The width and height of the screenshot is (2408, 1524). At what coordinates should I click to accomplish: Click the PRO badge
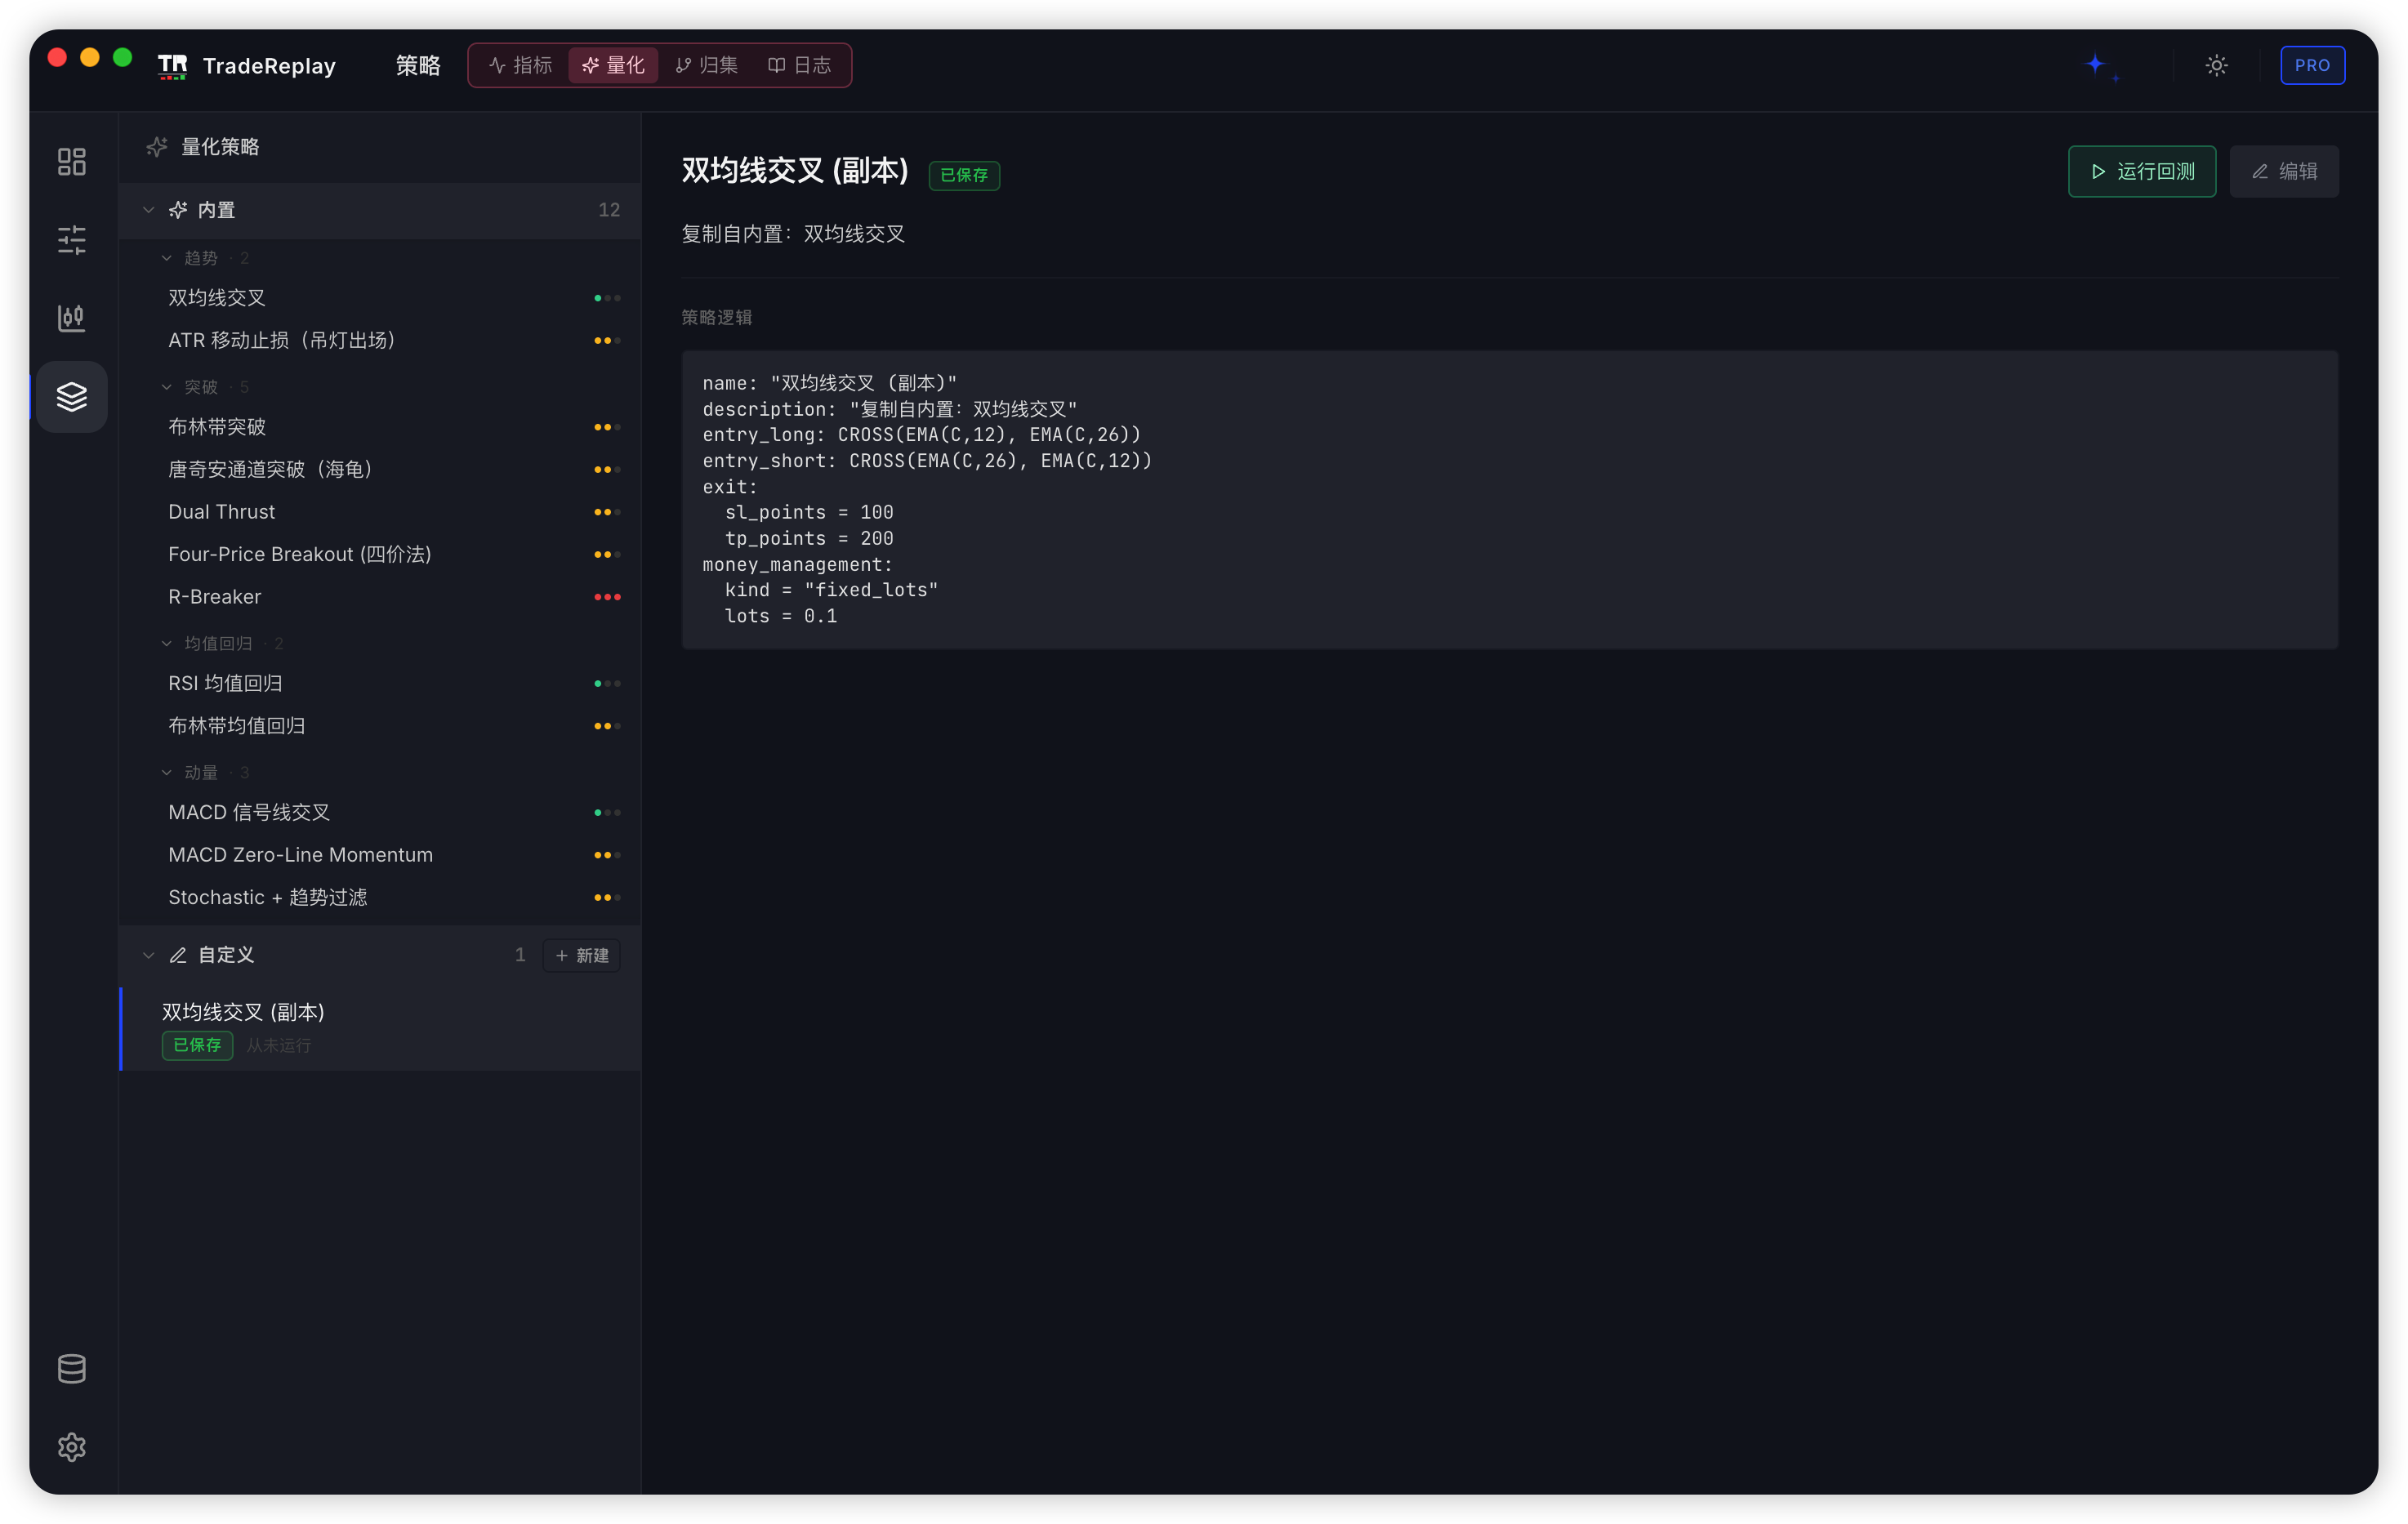2311,65
